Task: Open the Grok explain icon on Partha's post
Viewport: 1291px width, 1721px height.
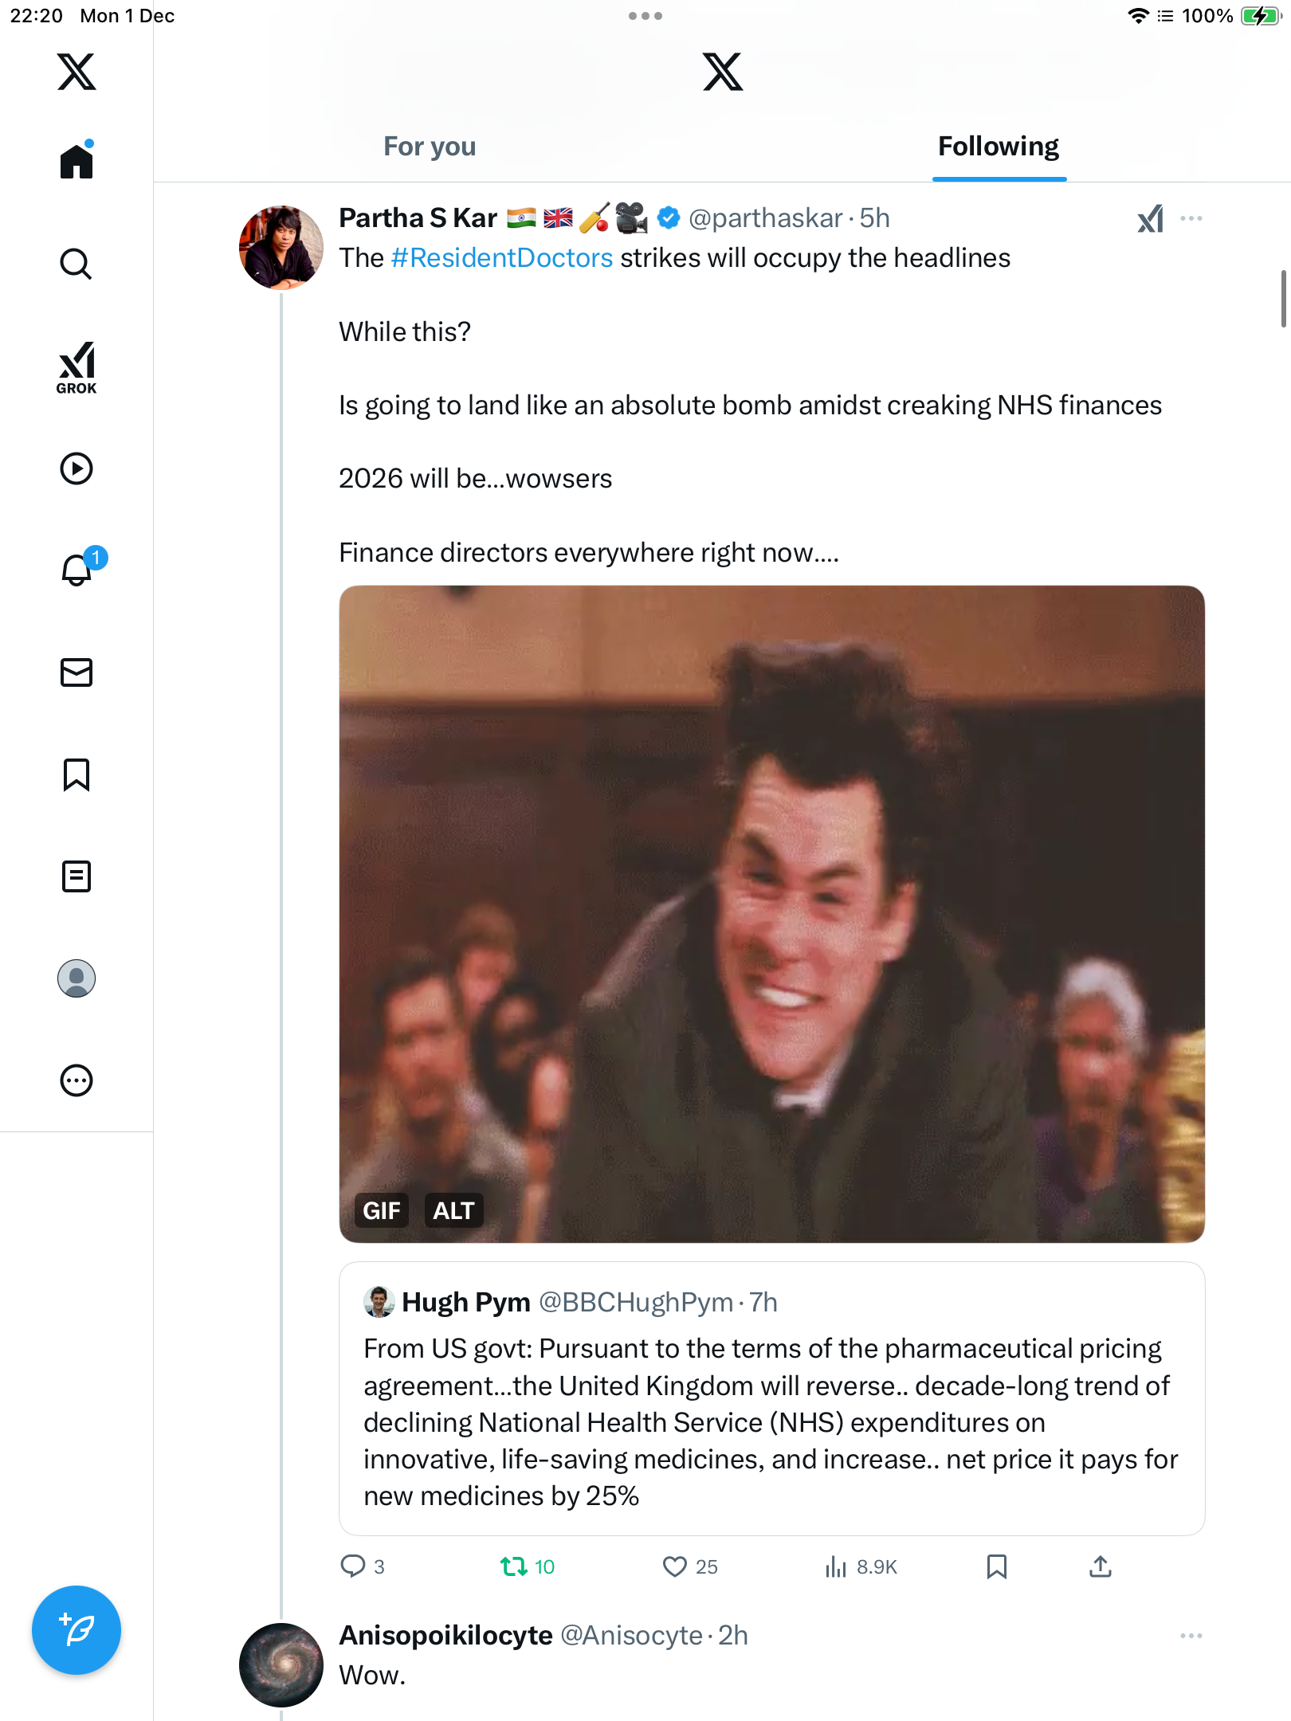Action: pyautogui.click(x=1150, y=218)
